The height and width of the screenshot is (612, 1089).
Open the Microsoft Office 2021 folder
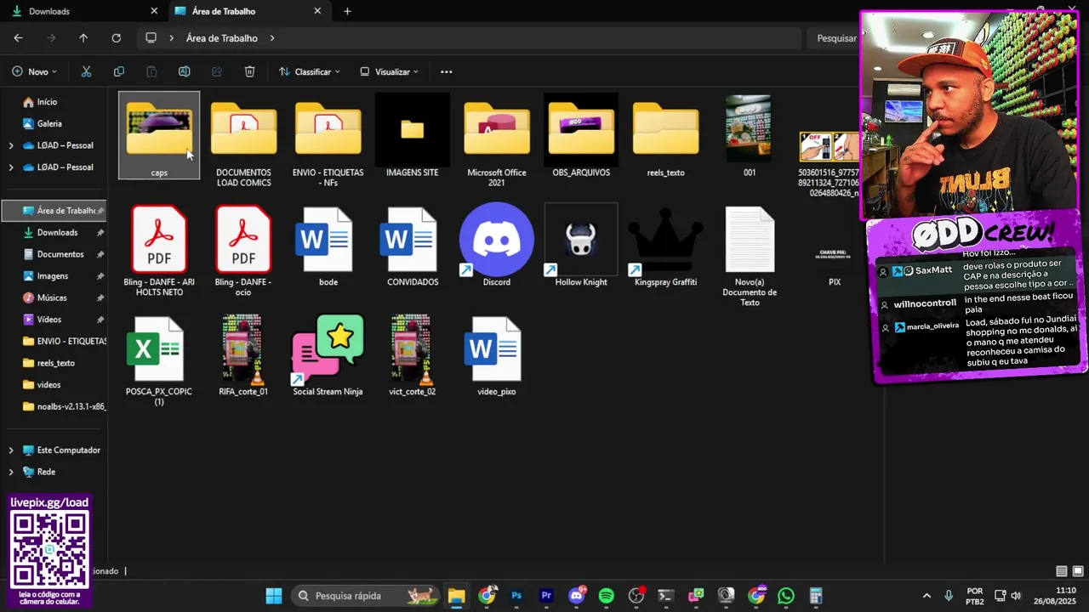[x=497, y=141]
